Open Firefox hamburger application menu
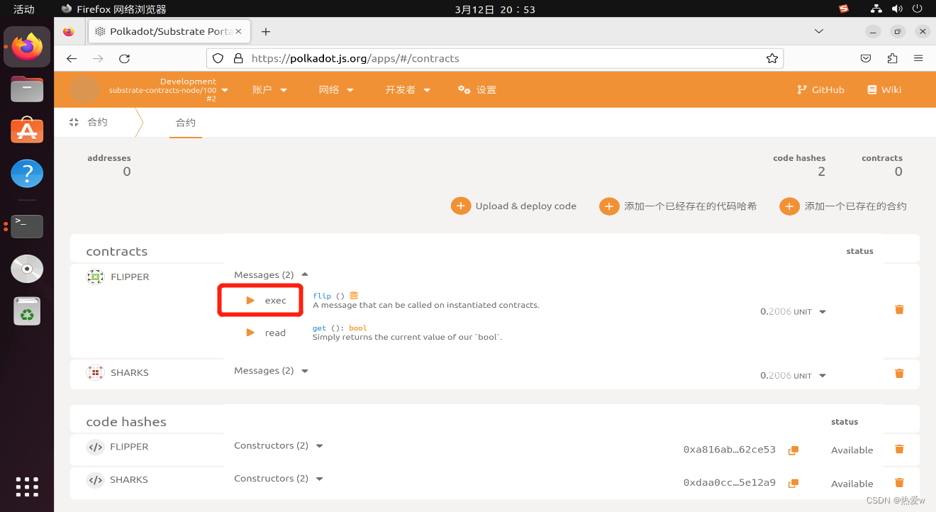 click(x=918, y=59)
